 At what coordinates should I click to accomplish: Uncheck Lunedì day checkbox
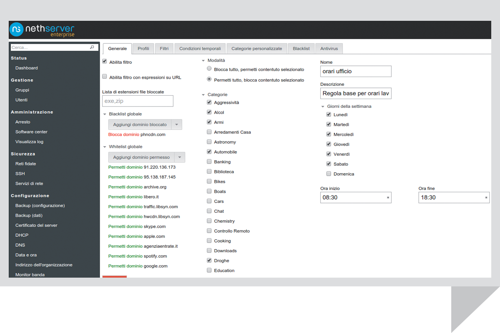pyautogui.click(x=329, y=114)
